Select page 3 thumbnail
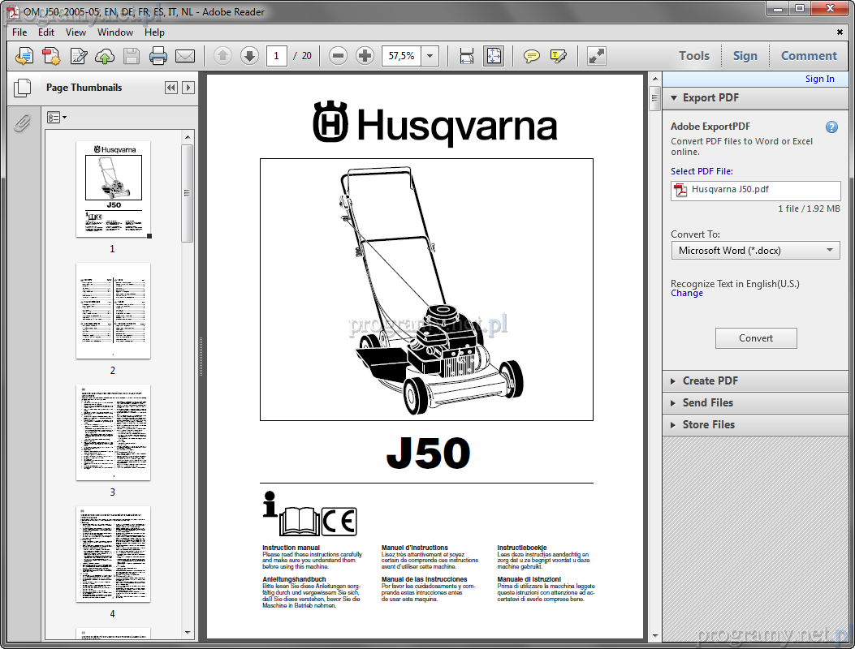This screenshot has width=855, height=649. (113, 432)
